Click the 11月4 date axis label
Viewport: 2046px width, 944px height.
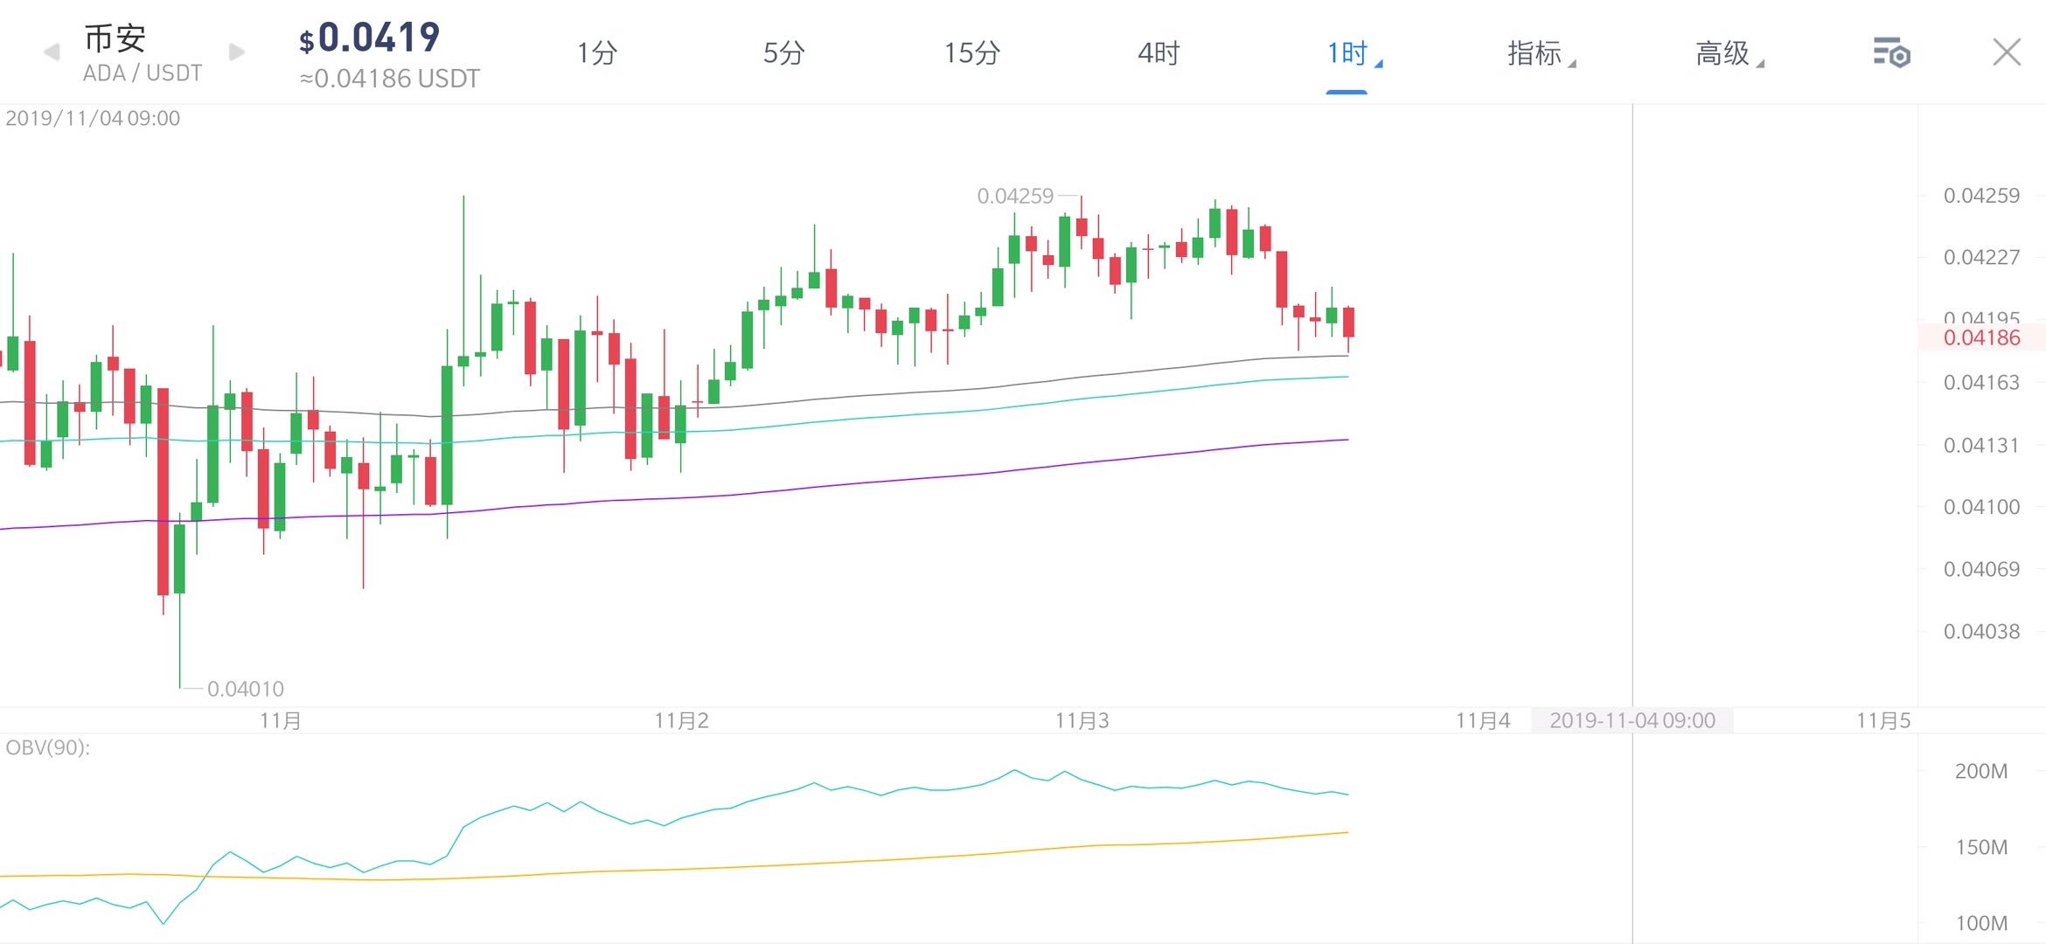[x=1483, y=720]
